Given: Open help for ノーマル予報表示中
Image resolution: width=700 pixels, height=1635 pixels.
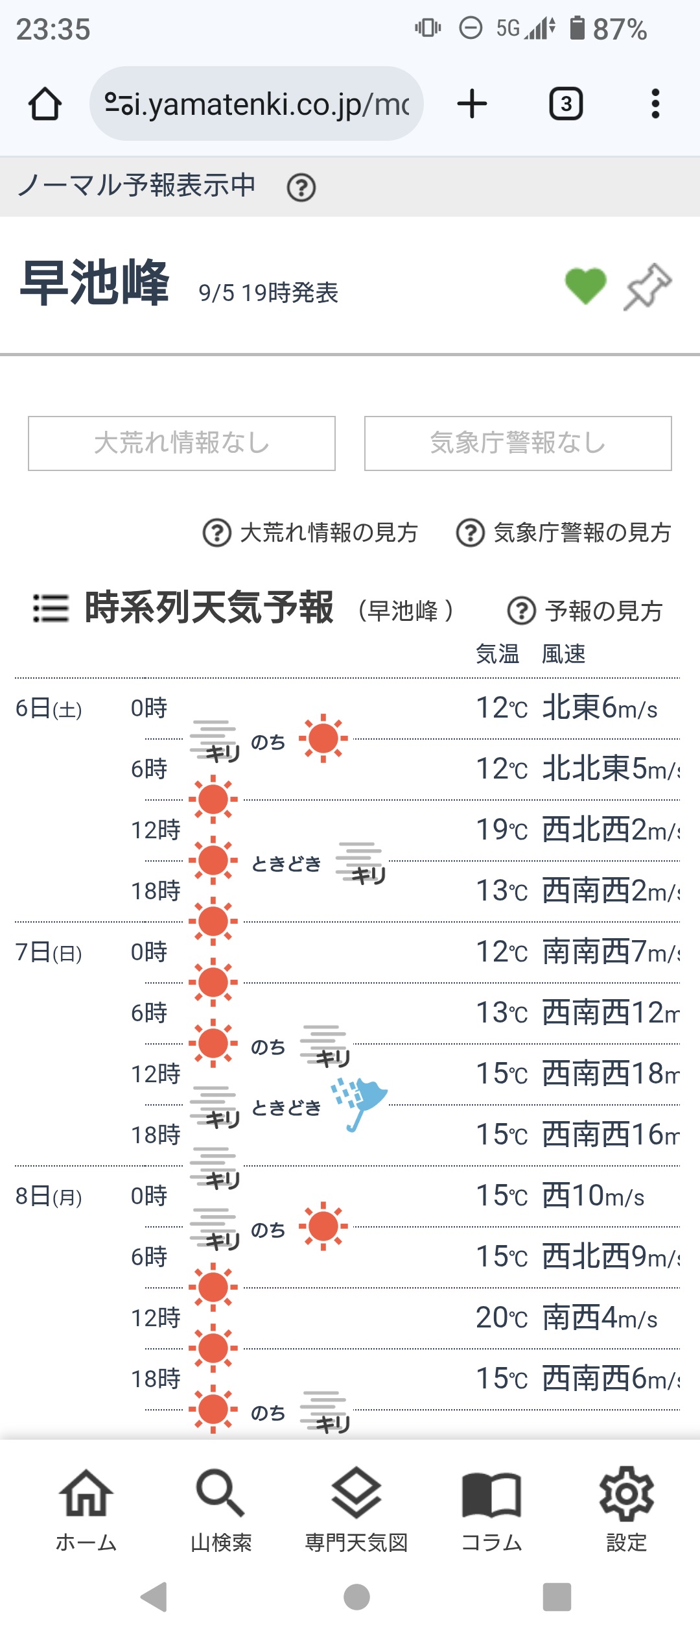Looking at the screenshot, I should click(x=301, y=188).
